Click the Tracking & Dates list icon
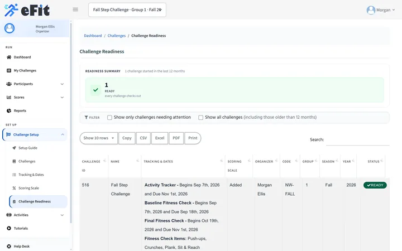 tap(14, 175)
